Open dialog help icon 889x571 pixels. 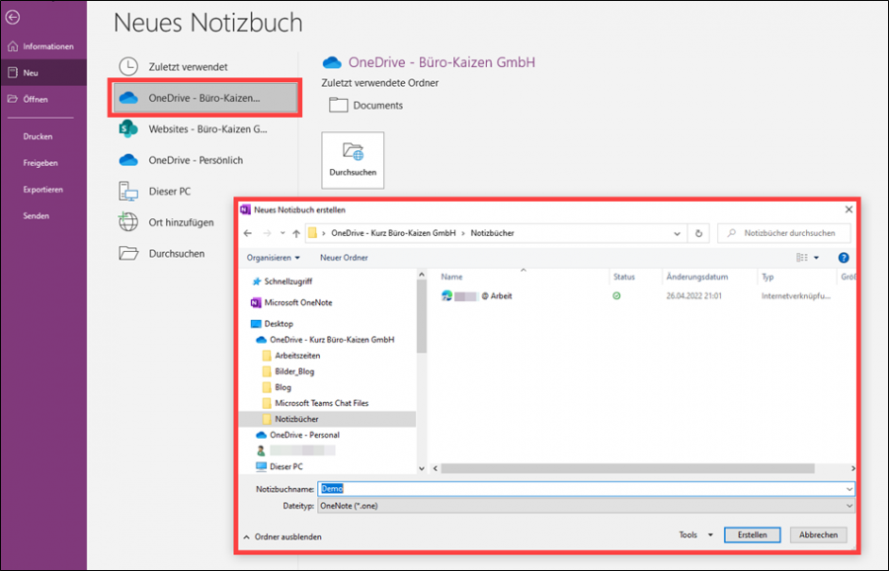click(x=844, y=258)
